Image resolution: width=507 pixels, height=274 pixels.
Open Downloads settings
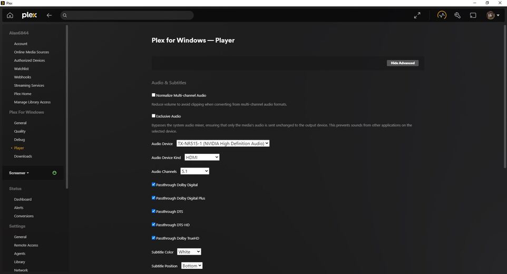tap(23, 156)
